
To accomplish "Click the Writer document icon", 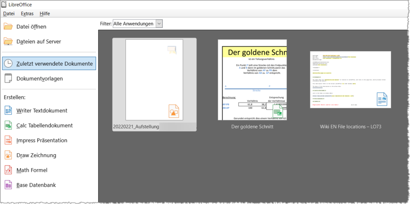I will pyautogui.click(x=8, y=110).
